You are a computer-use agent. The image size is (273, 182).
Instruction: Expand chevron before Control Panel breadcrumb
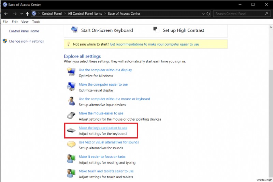point(39,14)
